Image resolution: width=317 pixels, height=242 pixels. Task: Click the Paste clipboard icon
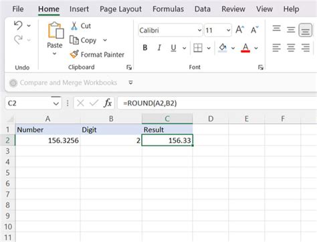click(x=56, y=31)
